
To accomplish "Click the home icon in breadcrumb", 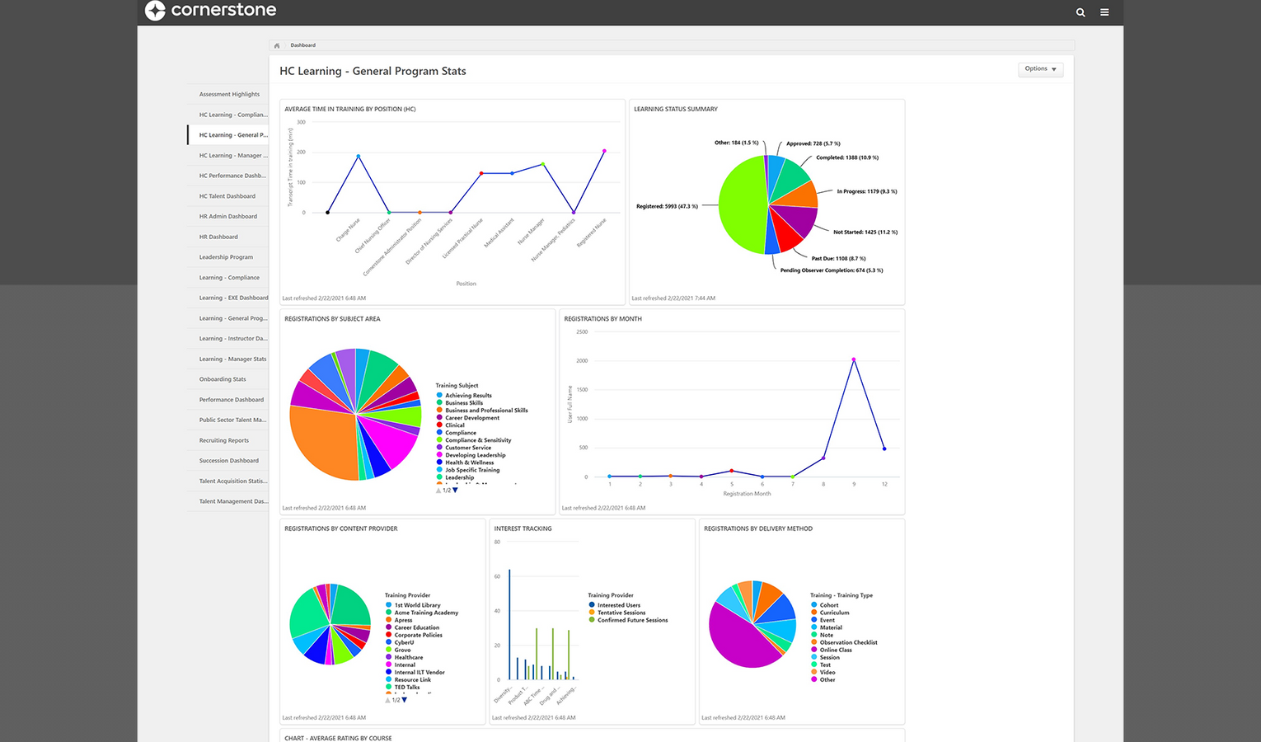I will coord(277,45).
